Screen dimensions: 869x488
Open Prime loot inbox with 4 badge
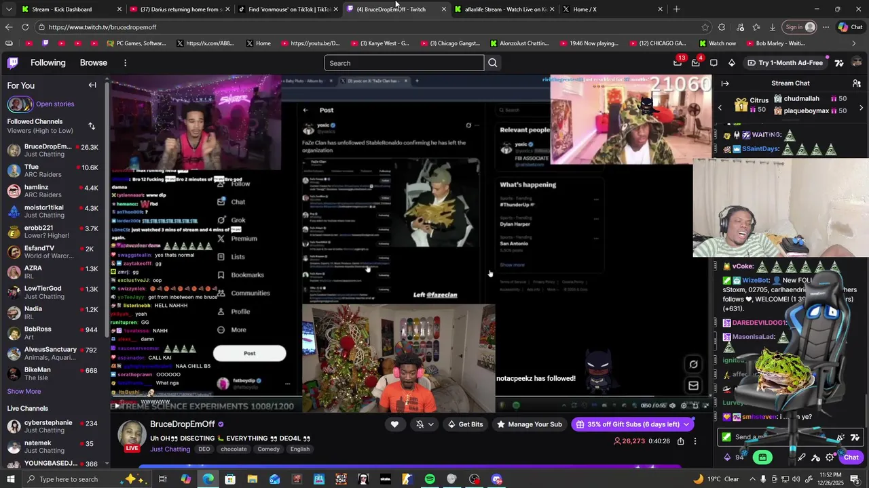tap(696, 62)
